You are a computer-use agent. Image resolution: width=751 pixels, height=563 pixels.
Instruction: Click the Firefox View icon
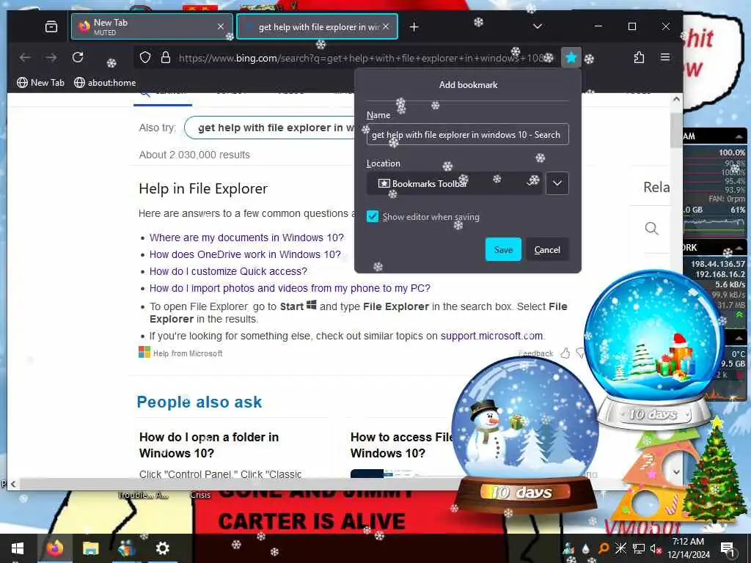pyautogui.click(x=51, y=27)
